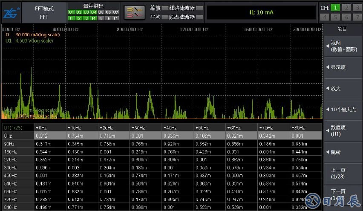Expand the 视图 (数值+图形) view menu
Image resolution: width=363 pixels, height=211 pixels.
pyautogui.click(x=343, y=46)
